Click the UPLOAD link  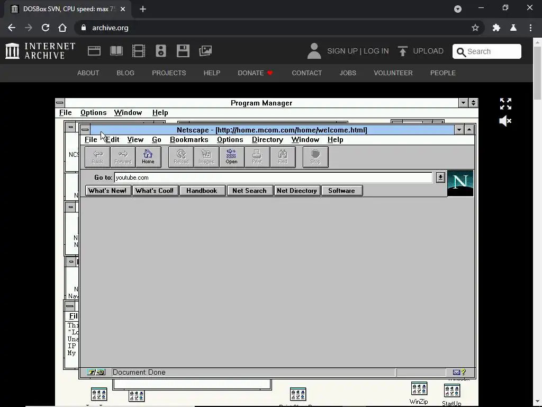click(x=421, y=51)
